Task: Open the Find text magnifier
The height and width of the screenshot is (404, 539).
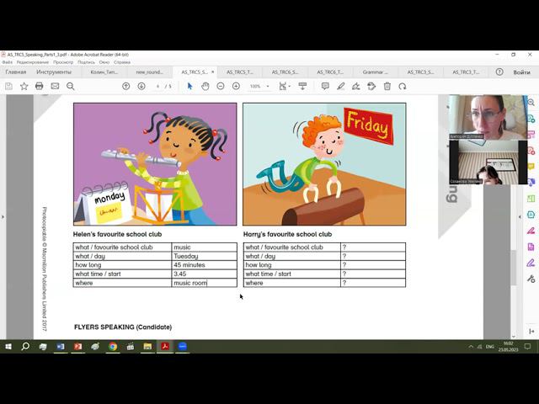Action: point(71,86)
